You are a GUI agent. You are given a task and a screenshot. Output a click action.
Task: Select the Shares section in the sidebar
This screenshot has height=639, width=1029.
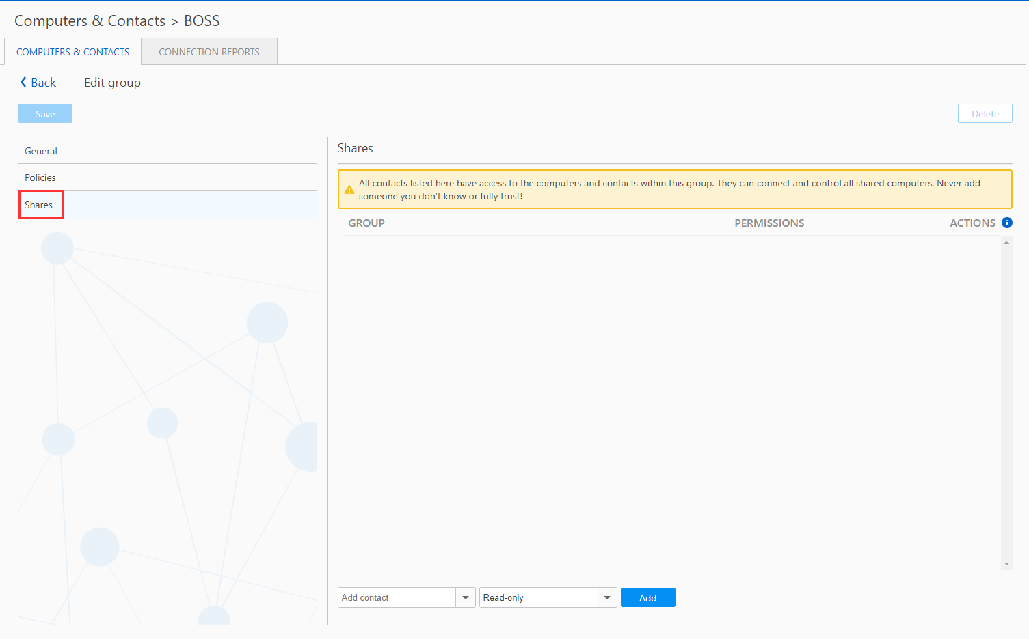(40, 204)
